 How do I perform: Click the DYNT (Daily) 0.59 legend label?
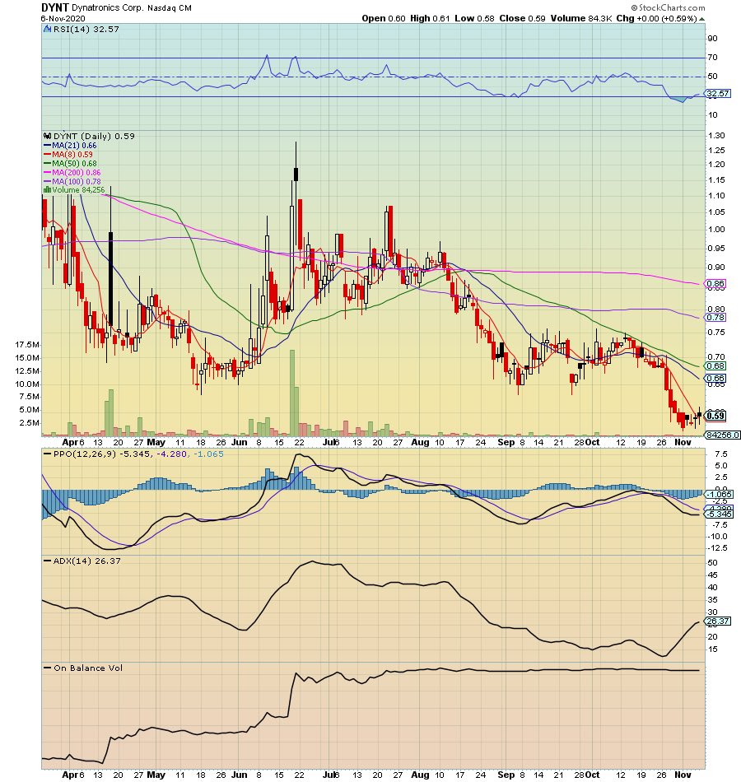[x=94, y=136]
